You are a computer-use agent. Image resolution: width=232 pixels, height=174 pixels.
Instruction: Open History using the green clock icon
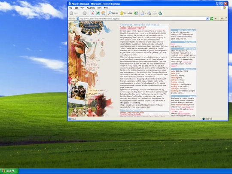click(x=136, y=13)
